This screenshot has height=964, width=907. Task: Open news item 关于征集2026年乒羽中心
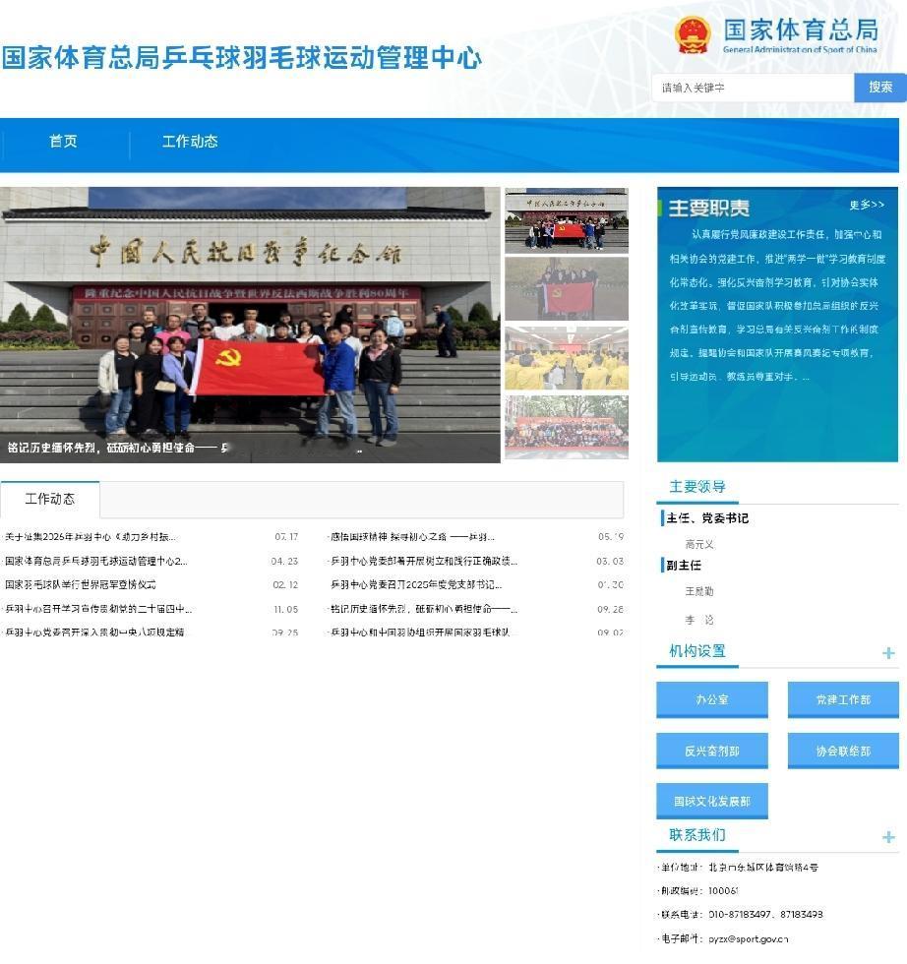click(90, 537)
